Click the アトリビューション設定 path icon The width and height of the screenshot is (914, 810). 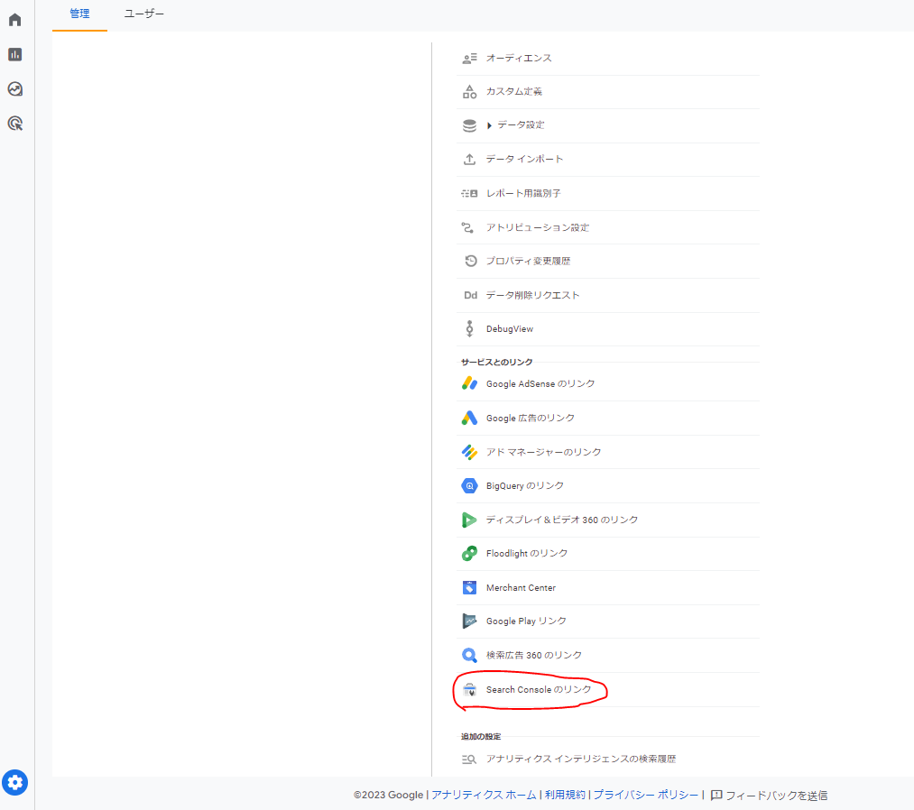[x=467, y=227]
